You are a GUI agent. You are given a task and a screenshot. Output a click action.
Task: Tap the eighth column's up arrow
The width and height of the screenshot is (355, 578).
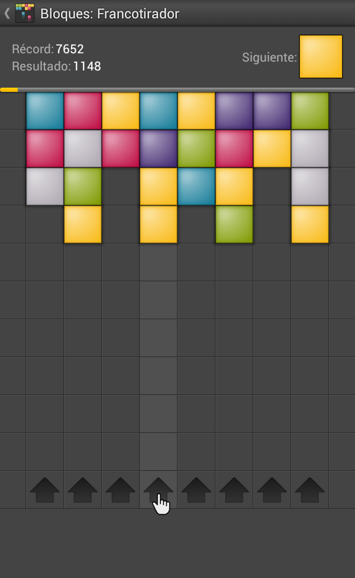[x=310, y=490]
